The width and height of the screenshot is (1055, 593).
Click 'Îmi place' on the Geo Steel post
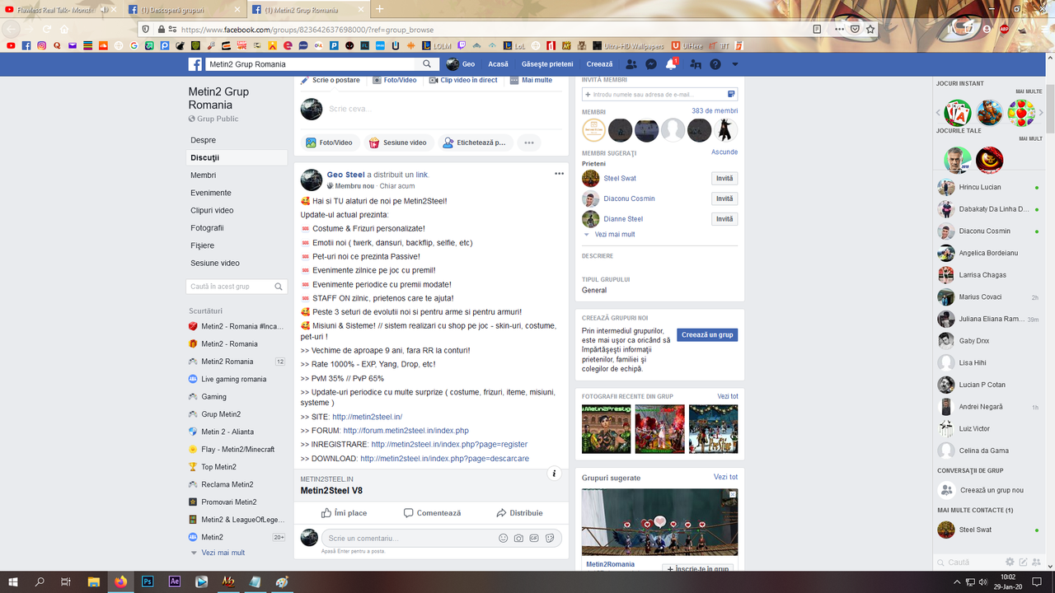tap(344, 513)
